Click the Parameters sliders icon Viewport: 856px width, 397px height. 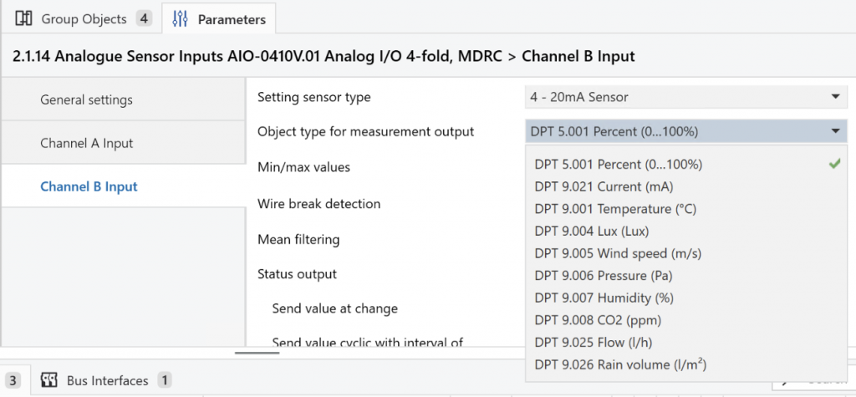click(x=181, y=18)
